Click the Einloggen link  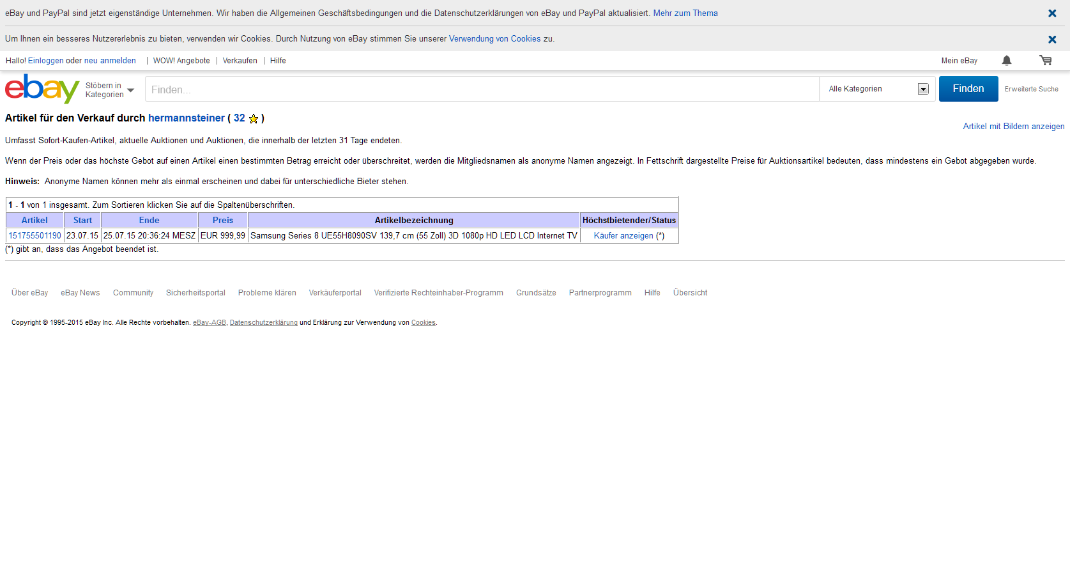(x=46, y=61)
